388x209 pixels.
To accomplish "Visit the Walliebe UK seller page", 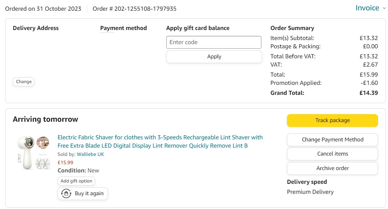I will tap(90, 154).
